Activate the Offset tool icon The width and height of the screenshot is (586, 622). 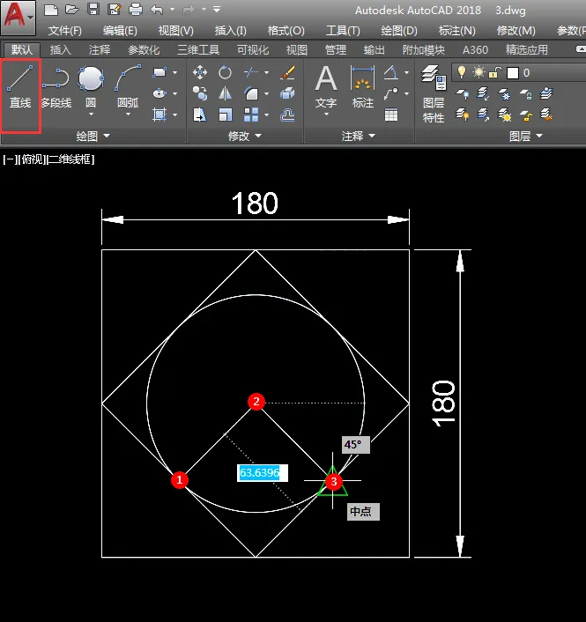pyautogui.click(x=287, y=115)
